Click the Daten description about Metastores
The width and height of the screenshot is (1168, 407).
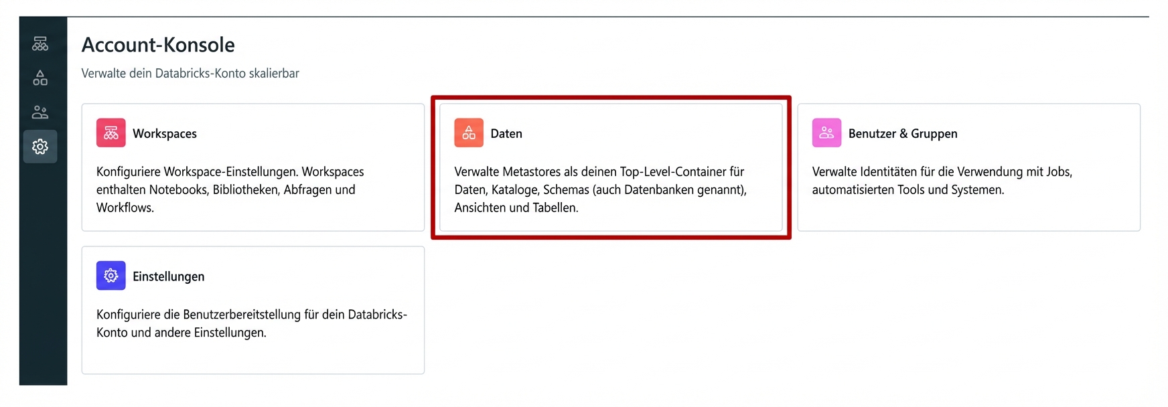(601, 189)
